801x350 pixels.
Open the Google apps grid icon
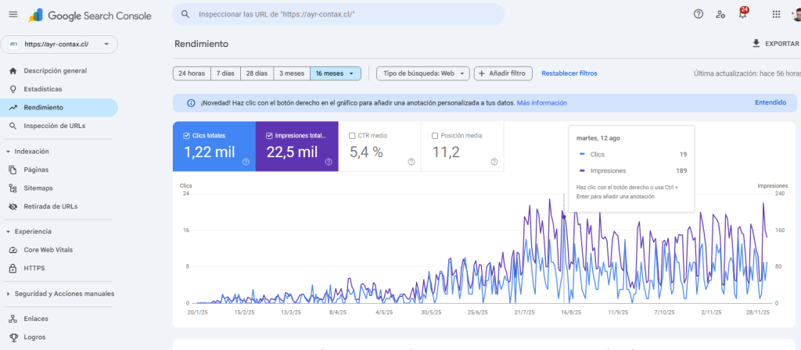776,14
